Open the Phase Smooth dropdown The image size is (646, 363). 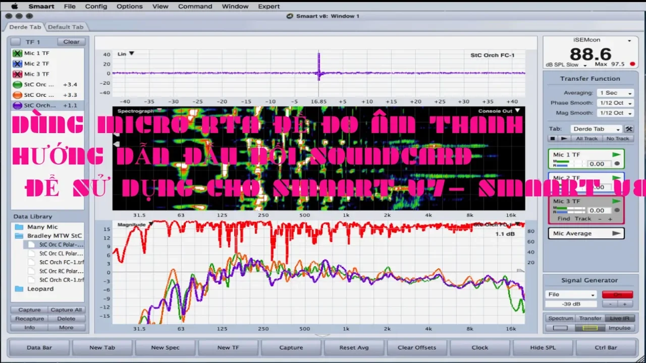point(615,103)
